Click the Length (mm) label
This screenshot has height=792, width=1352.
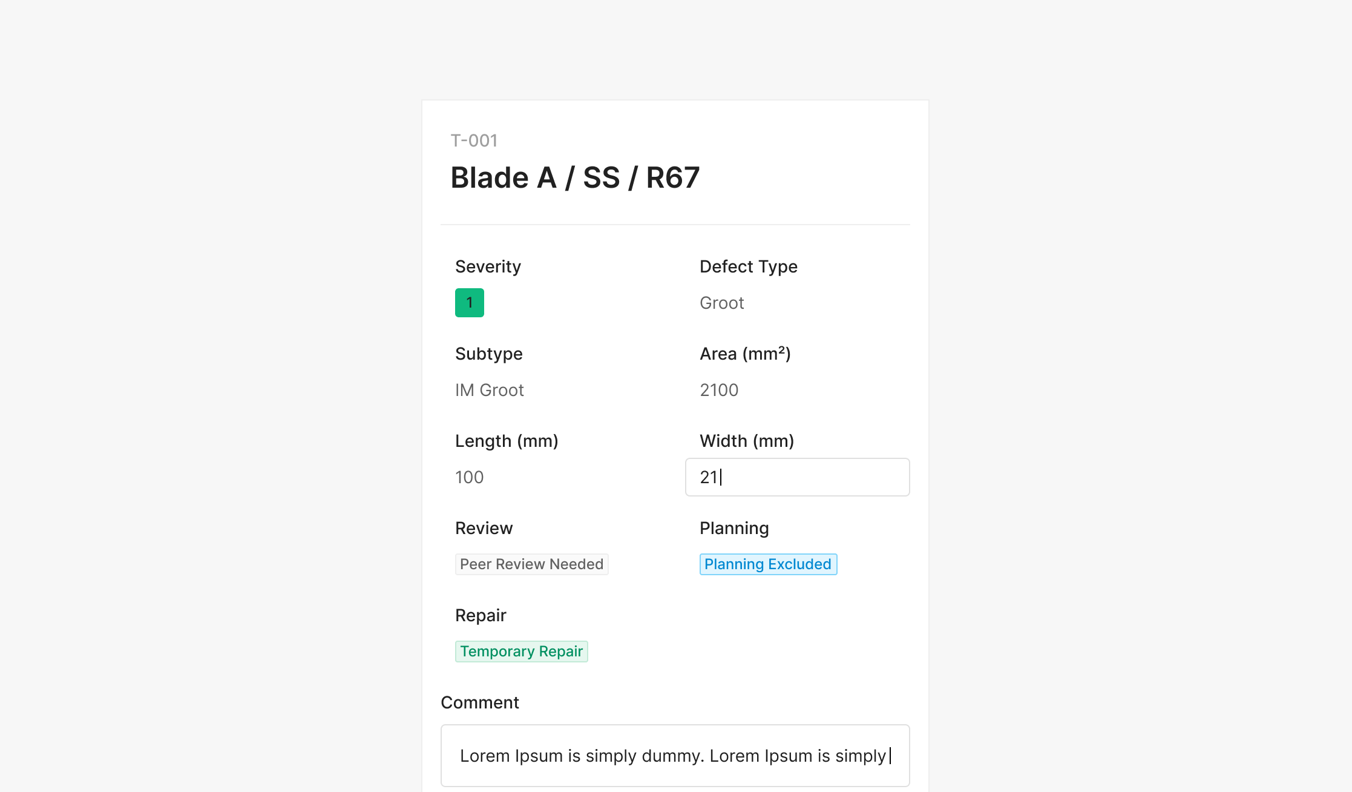tap(506, 441)
